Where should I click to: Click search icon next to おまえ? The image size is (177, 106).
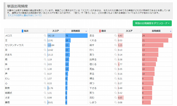pyautogui.click(x=45, y=55)
